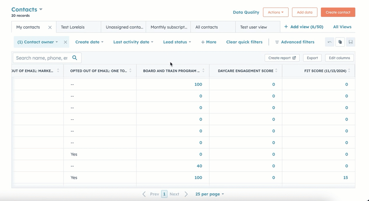
Task: Sort by Opted Out of Email: Marketing column
Action: 58,71
